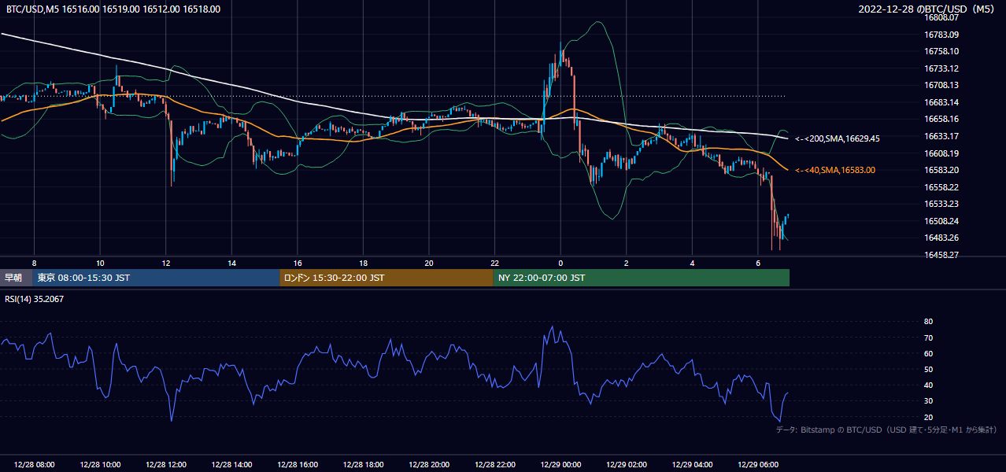The image size is (1006, 472).
Task: Click the price axis value 16733.12
Action: click(941, 68)
